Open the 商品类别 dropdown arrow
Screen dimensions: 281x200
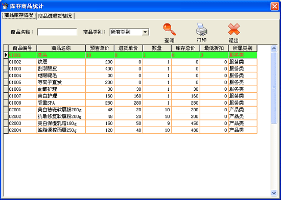tap(145, 32)
